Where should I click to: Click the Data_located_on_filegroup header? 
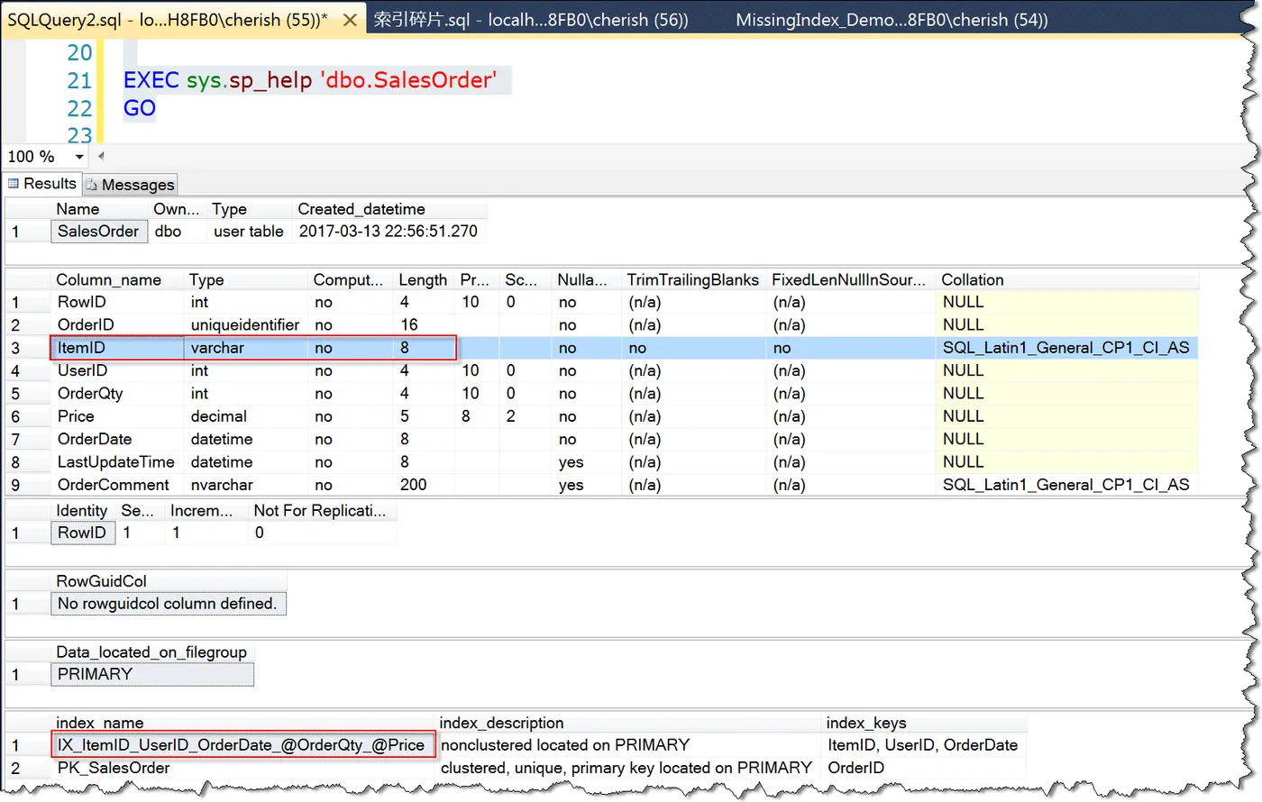pyautogui.click(x=152, y=652)
